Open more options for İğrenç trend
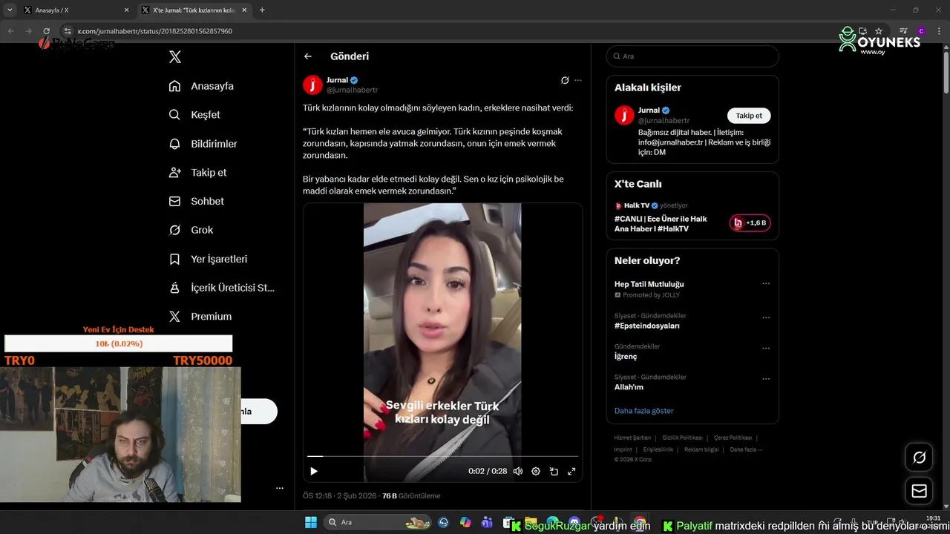Image resolution: width=950 pixels, height=534 pixels. point(766,349)
